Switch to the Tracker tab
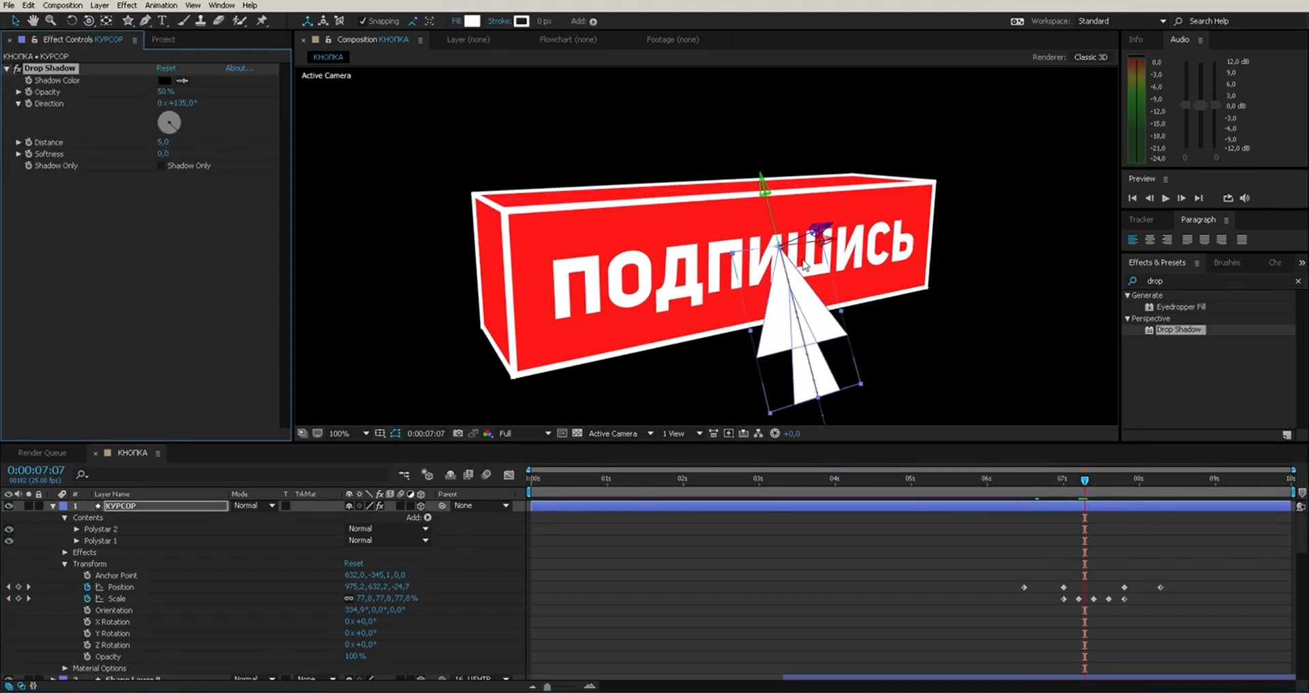This screenshot has width=1309, height=693. [x=1141, y=220]
